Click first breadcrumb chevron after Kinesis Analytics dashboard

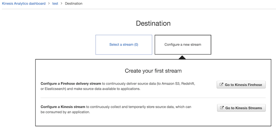pyautogui.click(x=49, y=3)
